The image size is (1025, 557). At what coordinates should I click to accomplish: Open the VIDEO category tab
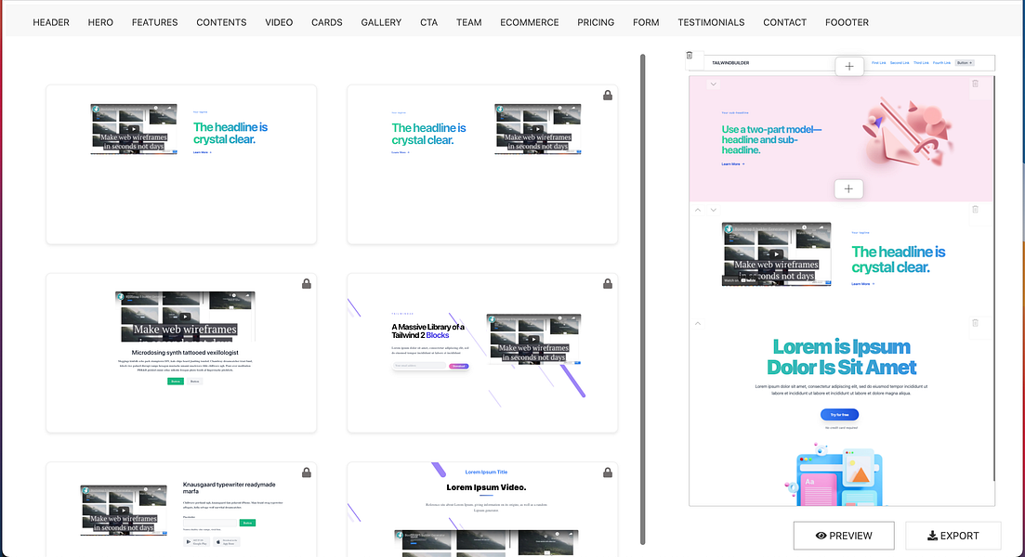pos(279,22)
